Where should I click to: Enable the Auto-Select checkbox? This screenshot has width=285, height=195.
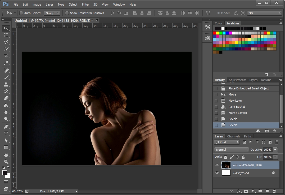pyautogui.click(x=21, y=13)
